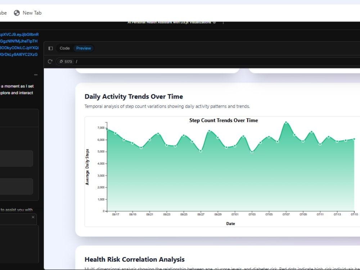Screen dimensions: 360x270
Task: Click the Daily Activity Trends Over Time heading
Action: tap(134, 96)
